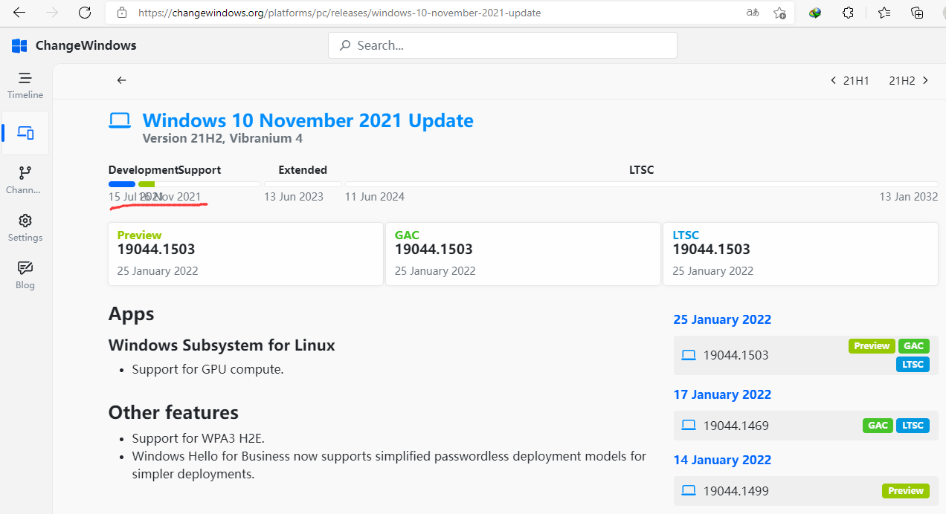Open ChangeWindows Settings from the sidebar

tap(25, 227)
